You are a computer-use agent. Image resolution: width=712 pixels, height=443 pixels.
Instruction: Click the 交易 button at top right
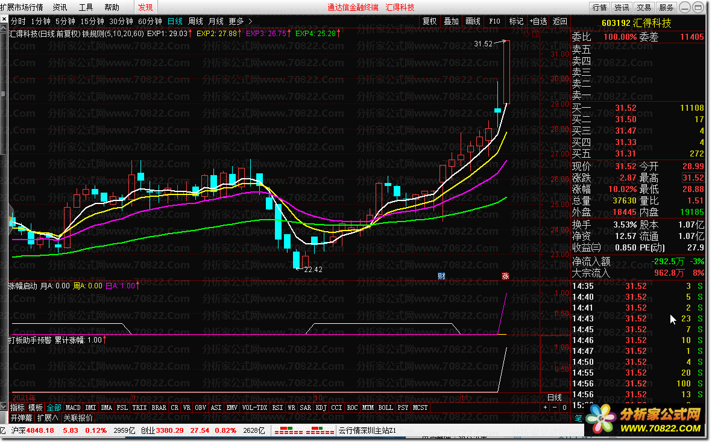pos(644,7)
